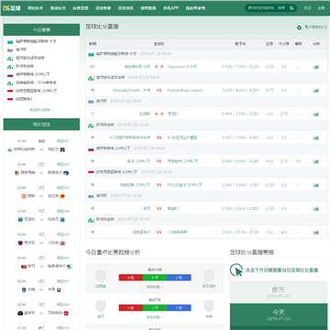Open the 足球赛事 navigation item
The height and width of the screenshot is (330, 330).
click(x=103, y=8)
